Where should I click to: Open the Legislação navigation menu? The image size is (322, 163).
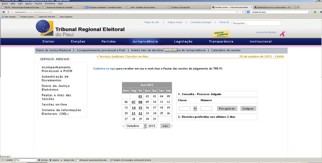pos(183,41)
